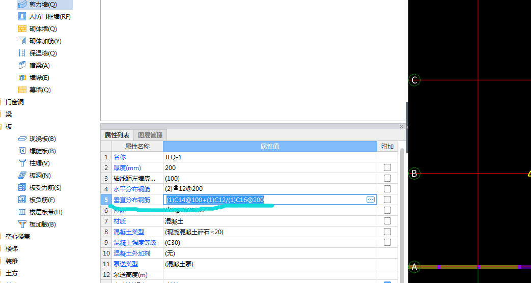Image resolution: width=531 pixels, height=283 pixels.
Task: Select the 剪力墙(Q) shear wall icon
Action: coord(22,5)
